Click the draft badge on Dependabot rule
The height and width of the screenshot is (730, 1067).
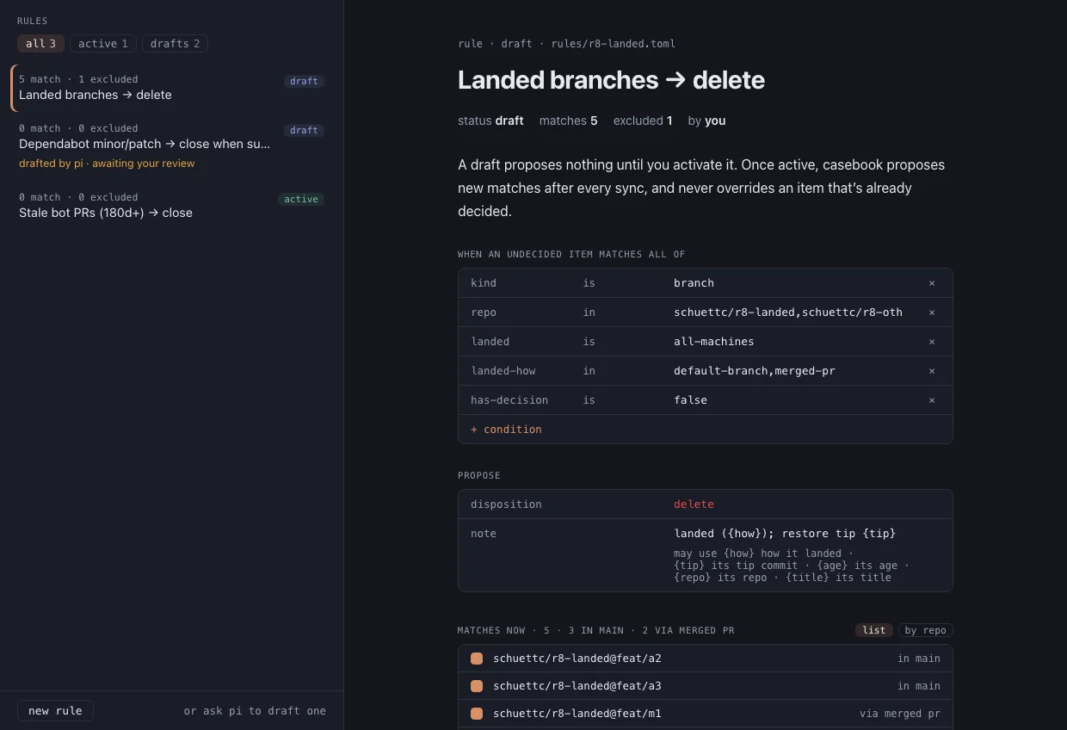click(x=304, y=130)
